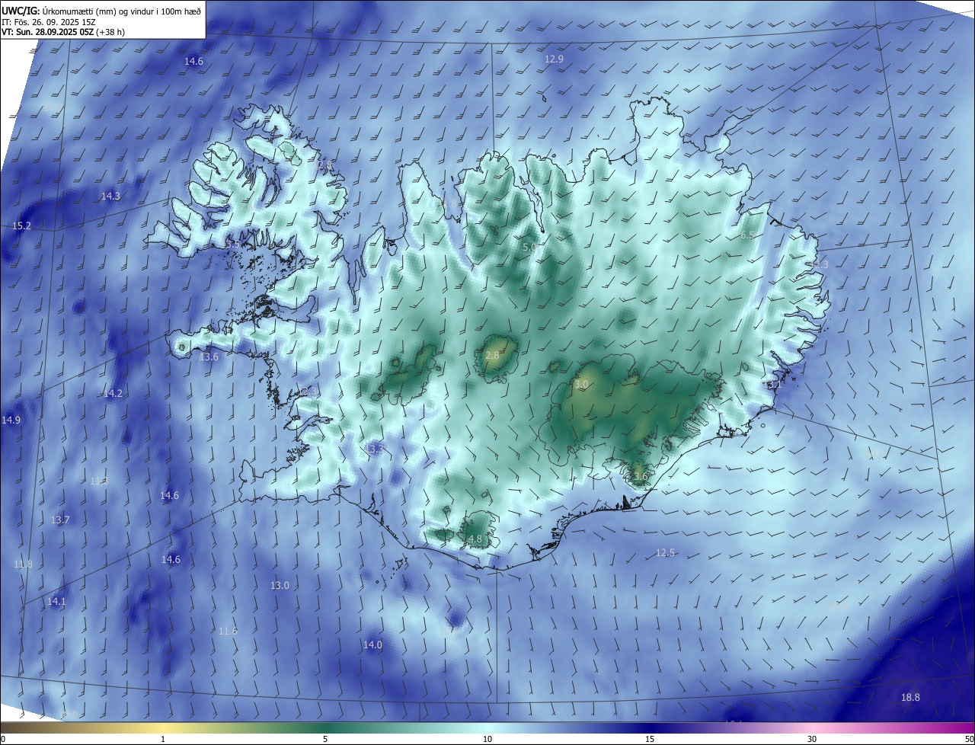Viewport: 975px width, 745px height.
Task: Click the 3.0 value label on the glacier
Action: point(581,385)
